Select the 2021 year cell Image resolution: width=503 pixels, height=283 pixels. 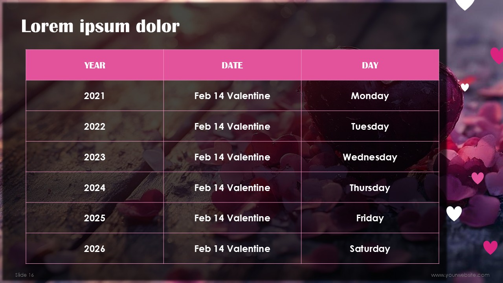pos(95,96)
